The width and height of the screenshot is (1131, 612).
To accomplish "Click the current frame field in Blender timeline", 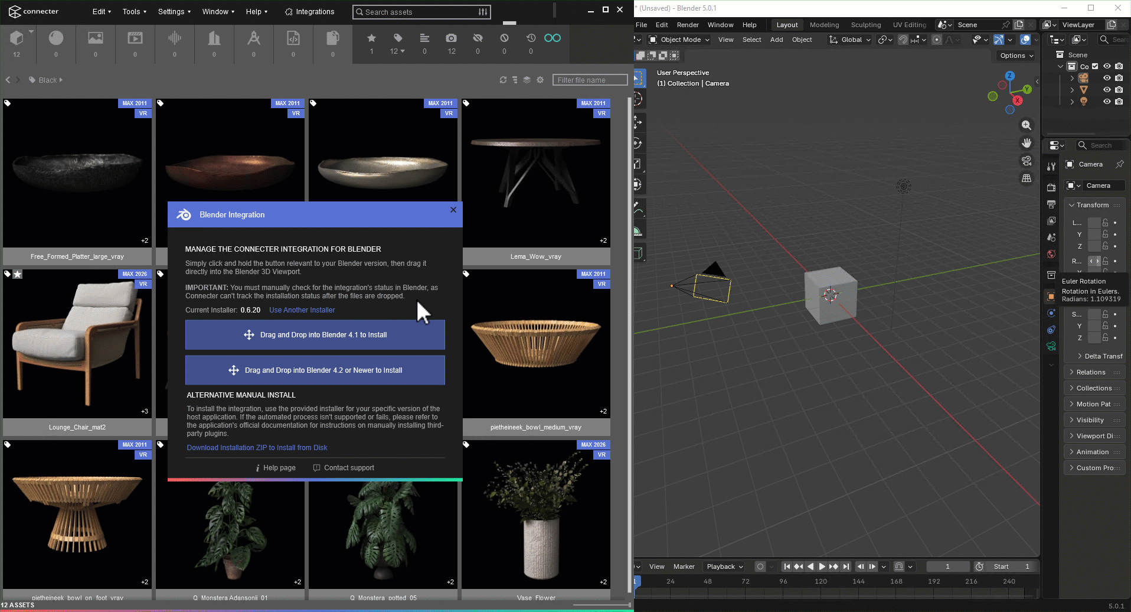I will (x=948, y=567).
